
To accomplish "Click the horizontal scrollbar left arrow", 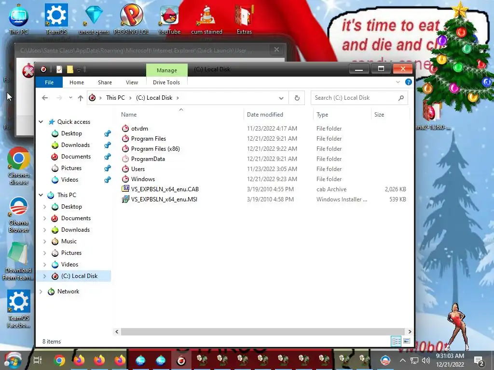I will tap(117, 331).
